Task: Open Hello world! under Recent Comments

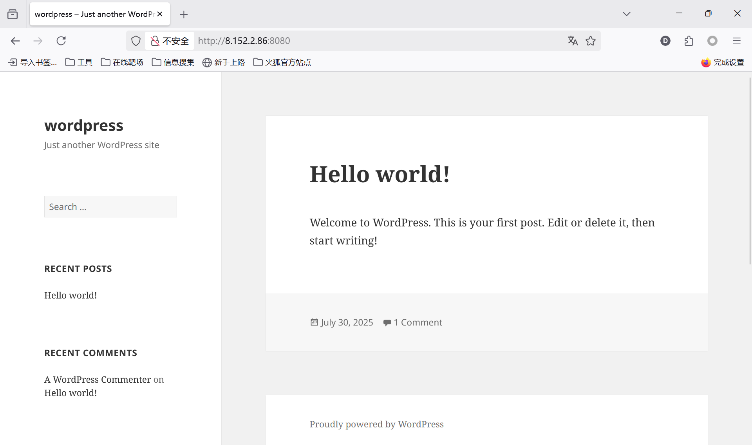Action: (x=70, y=393)
